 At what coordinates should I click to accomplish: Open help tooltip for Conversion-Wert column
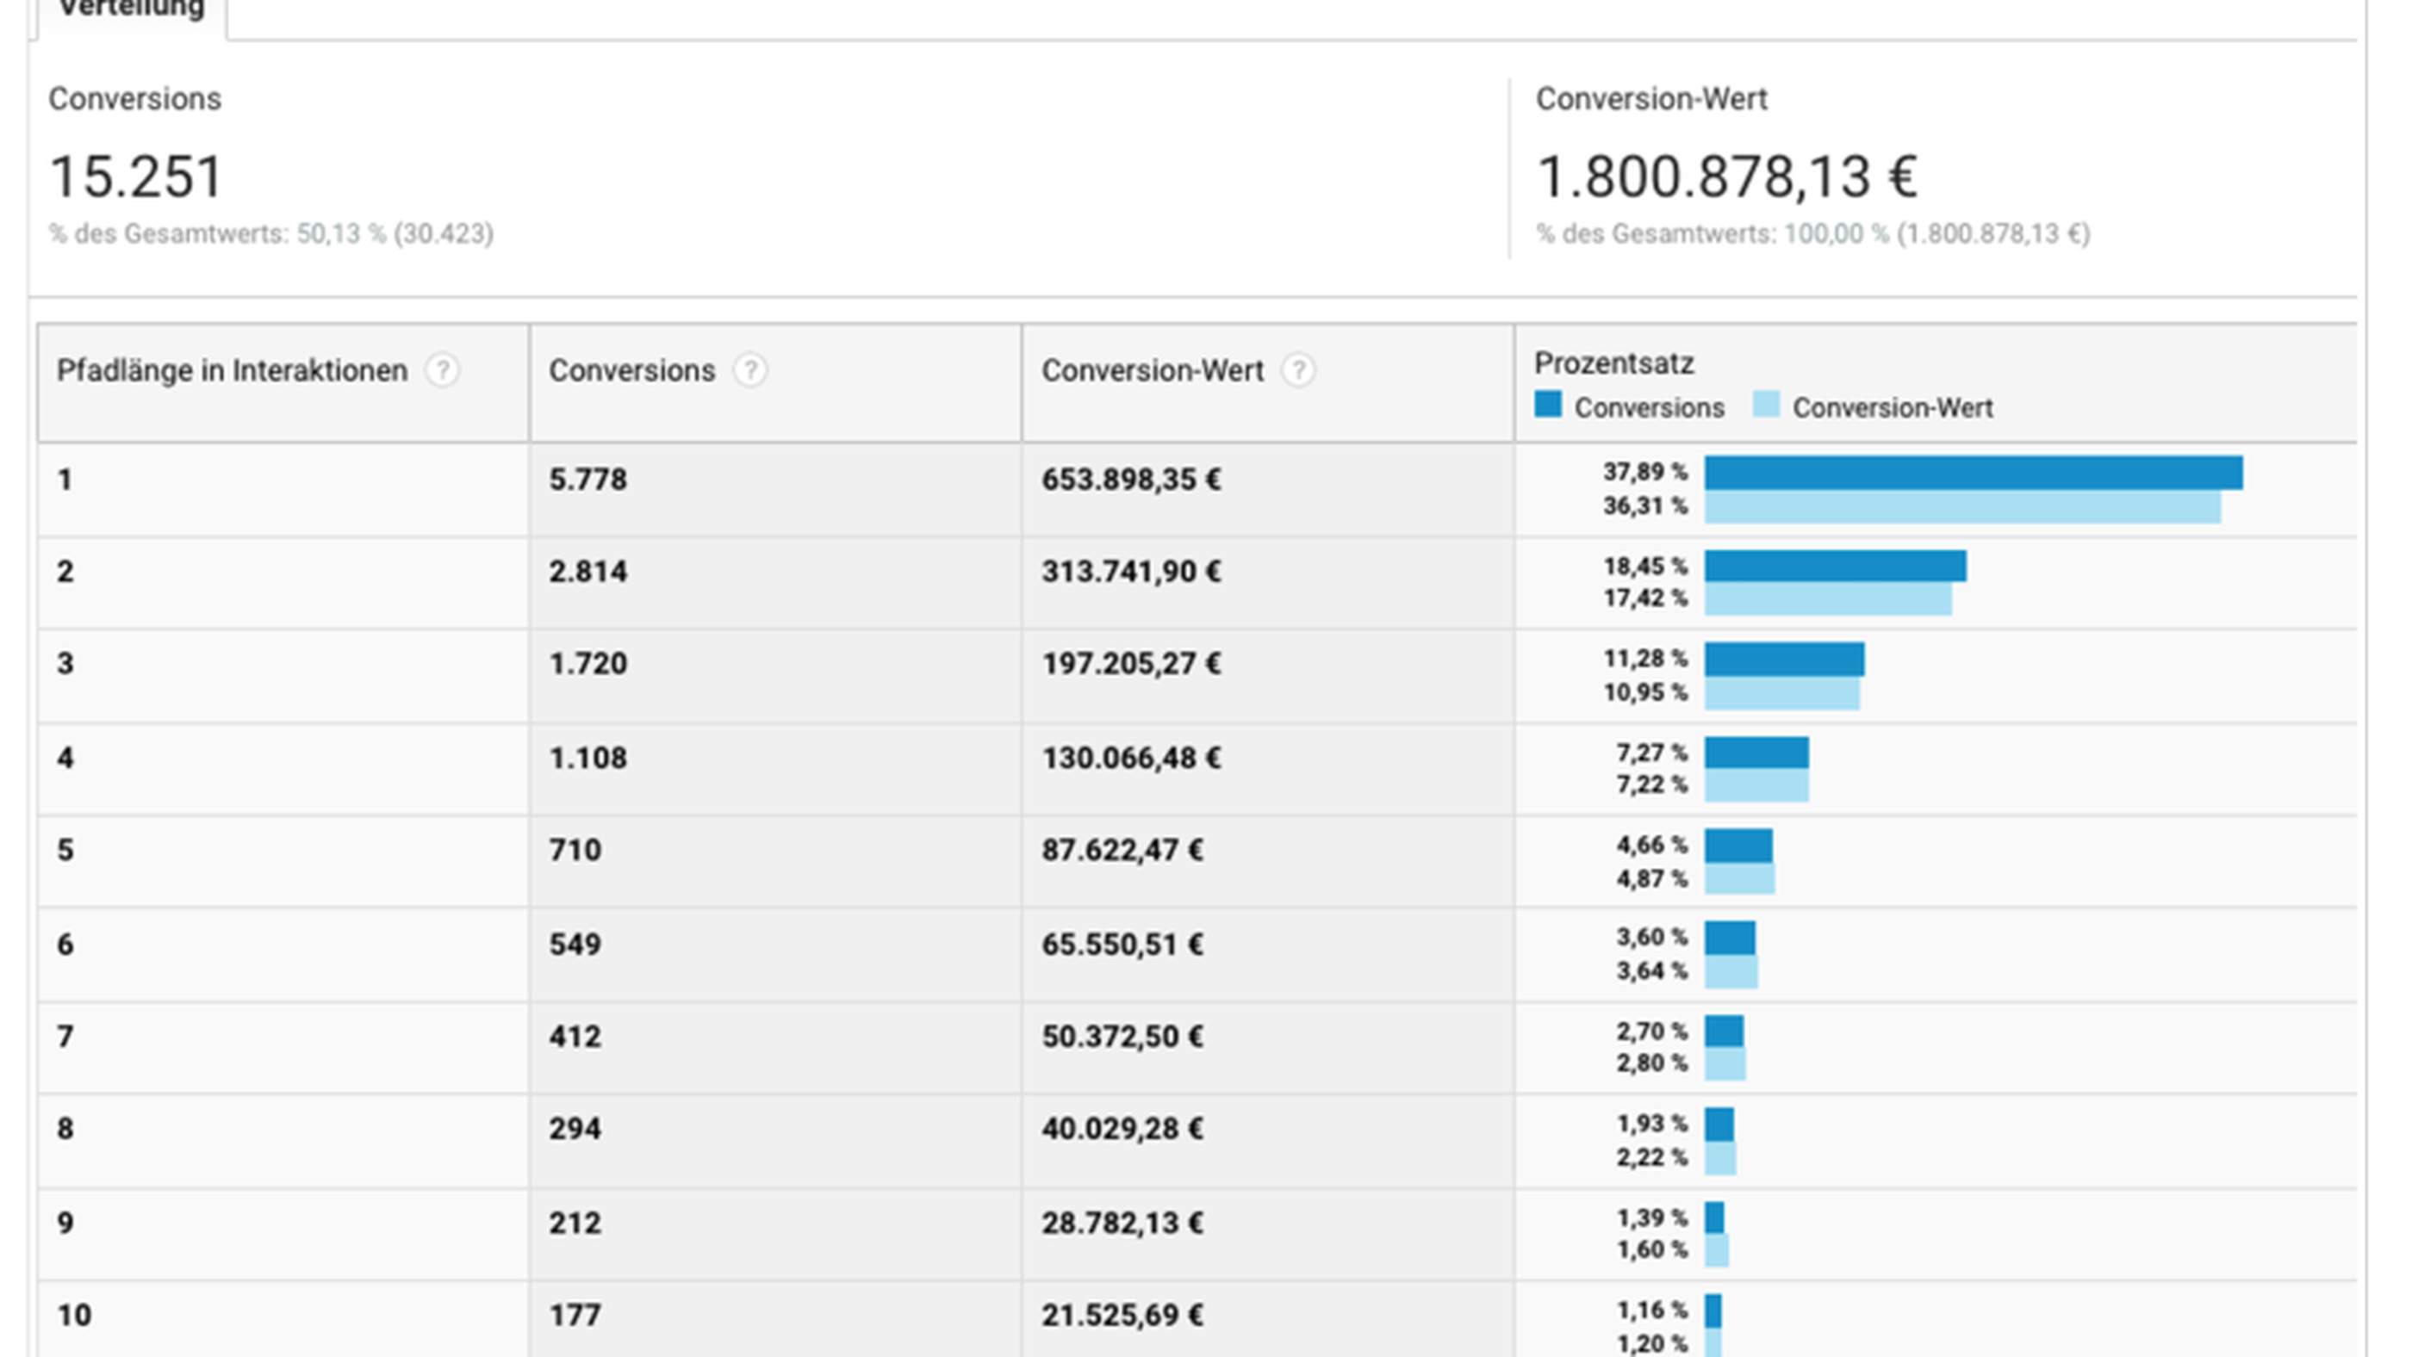click(1300, 369)
